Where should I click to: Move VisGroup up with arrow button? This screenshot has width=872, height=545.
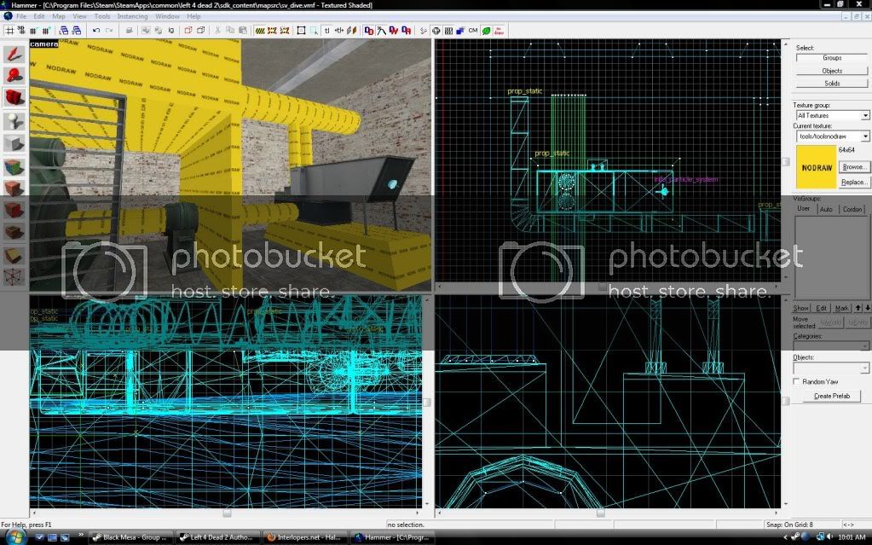point(858,308)
